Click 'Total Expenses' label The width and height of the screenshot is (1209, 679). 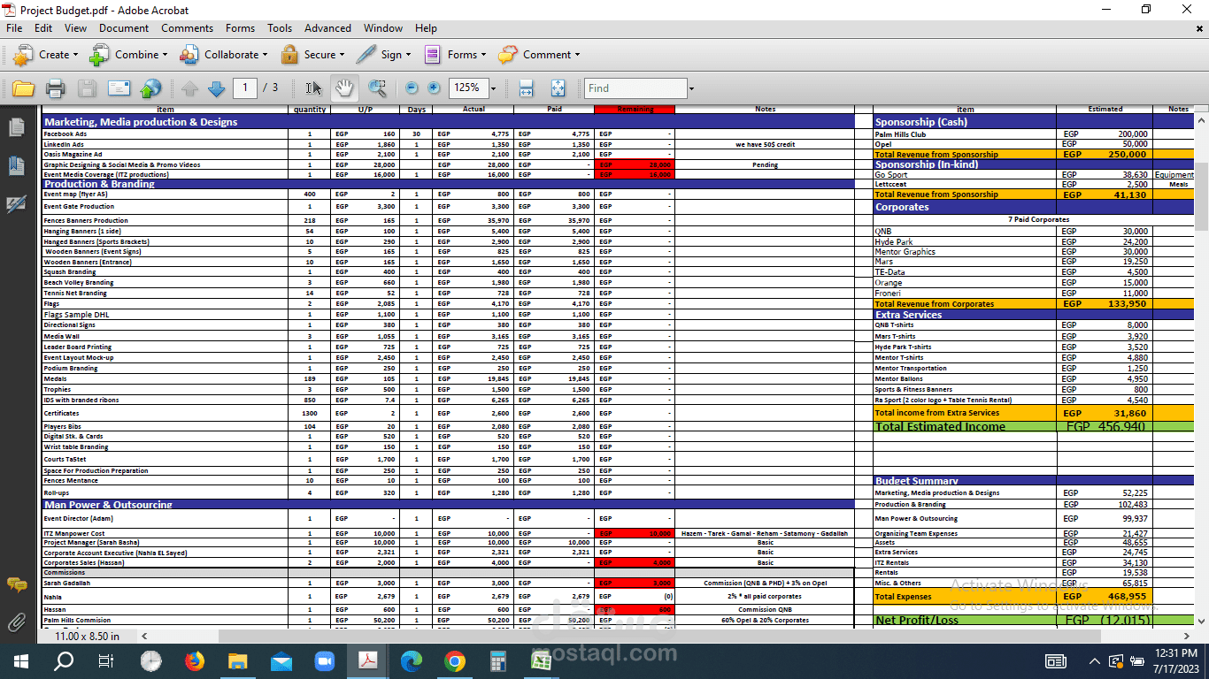click(903, 597)
